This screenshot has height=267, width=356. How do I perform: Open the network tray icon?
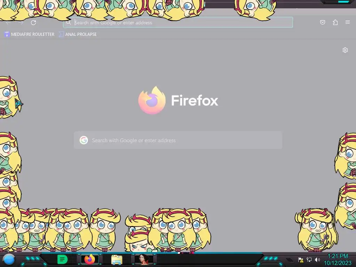[x=309, y=259]
